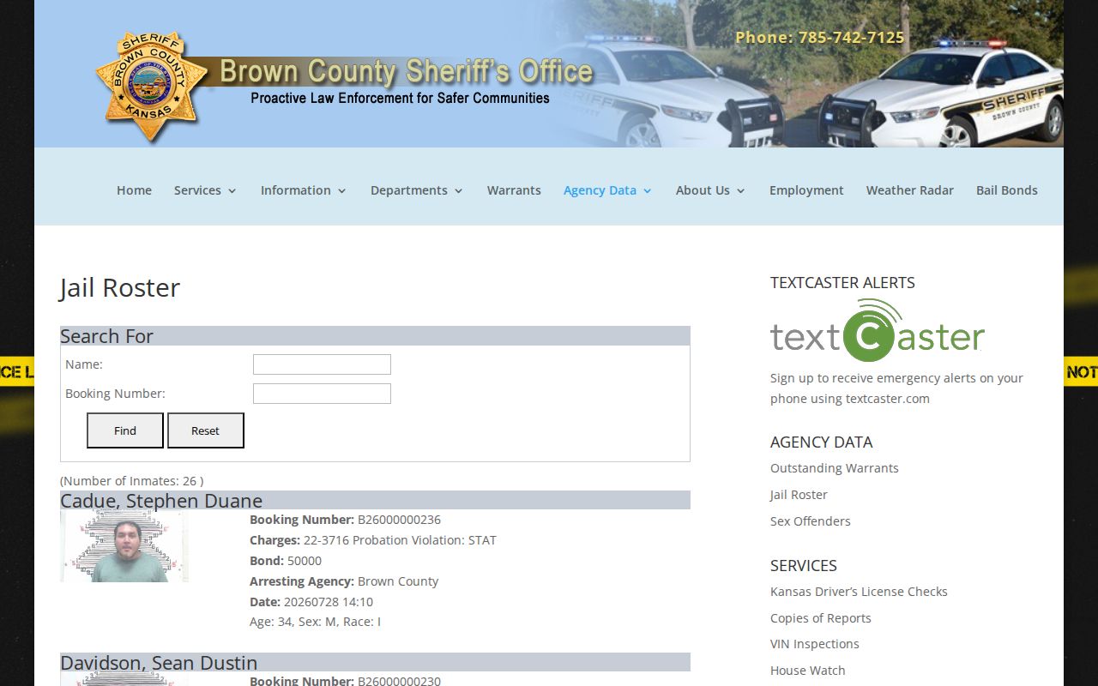Click the Brown County Sheriff star badge logo
Screen dimensions: 1098x686
[x=150, y=87]
